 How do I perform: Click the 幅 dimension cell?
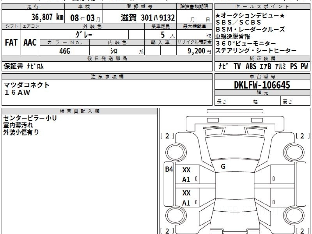click(x=266, y=101)
